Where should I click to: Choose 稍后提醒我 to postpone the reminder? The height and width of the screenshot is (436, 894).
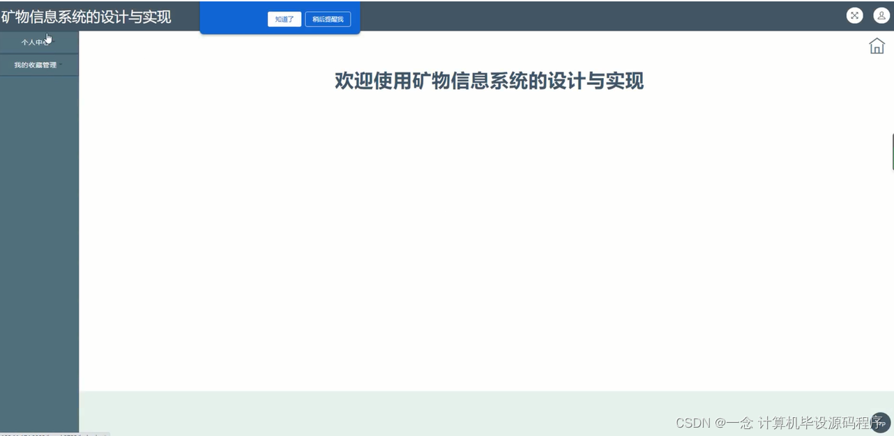tap(328, 19)
